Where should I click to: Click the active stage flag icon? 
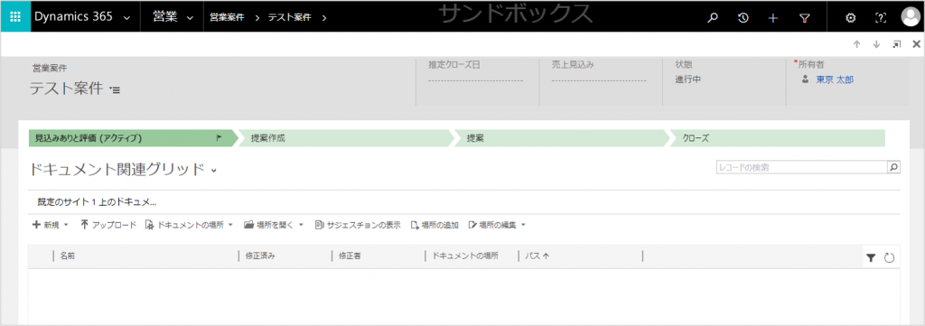tap(220, 138)
